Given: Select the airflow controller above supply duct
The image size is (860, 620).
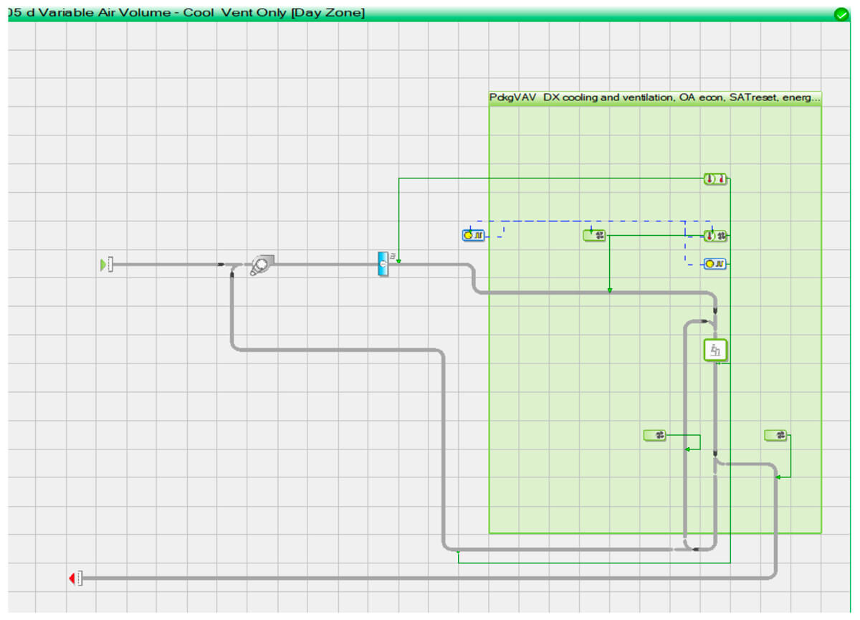Looking at the screenshot, I should [x=594, y=235].
